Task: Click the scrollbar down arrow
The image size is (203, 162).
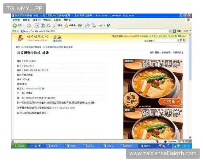Action: (x=190, y=137)
